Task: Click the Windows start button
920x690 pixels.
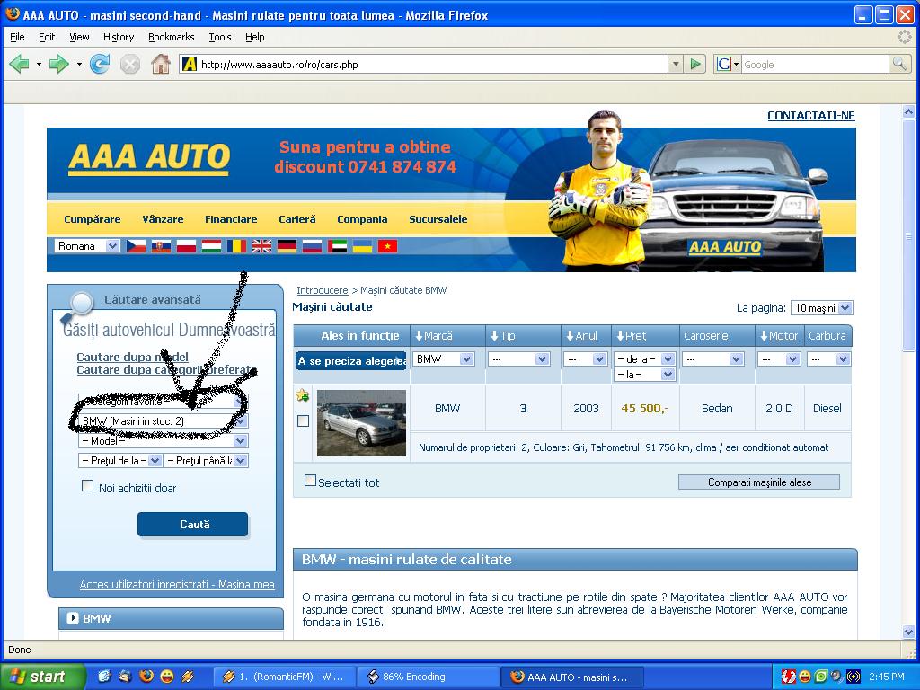Action: coord(43,677)
